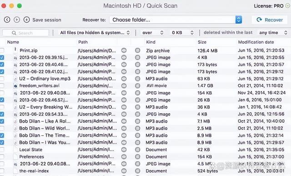
Task: Click the AVI movie kind cell
Action: (x=156, y=86)
